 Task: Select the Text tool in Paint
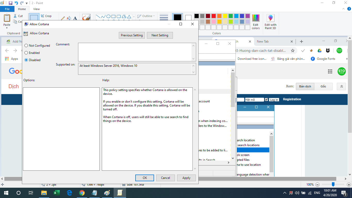pyautogui.click(x=75, y=18)
